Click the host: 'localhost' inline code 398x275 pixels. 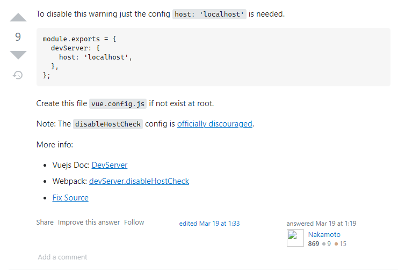click(209, 14)
